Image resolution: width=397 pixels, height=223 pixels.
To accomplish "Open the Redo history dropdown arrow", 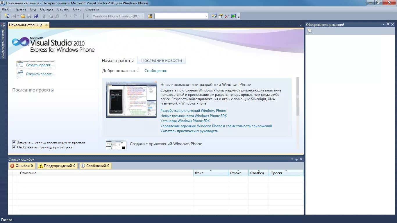I will tap(81, 16).
